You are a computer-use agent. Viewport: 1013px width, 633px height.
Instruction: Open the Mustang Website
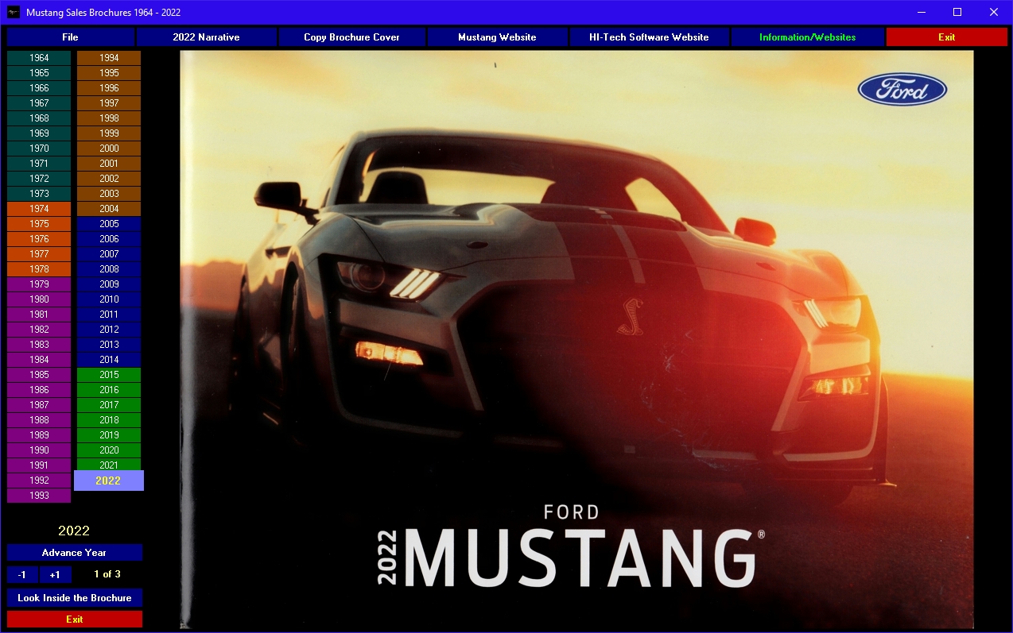click(x=497, y=37)
